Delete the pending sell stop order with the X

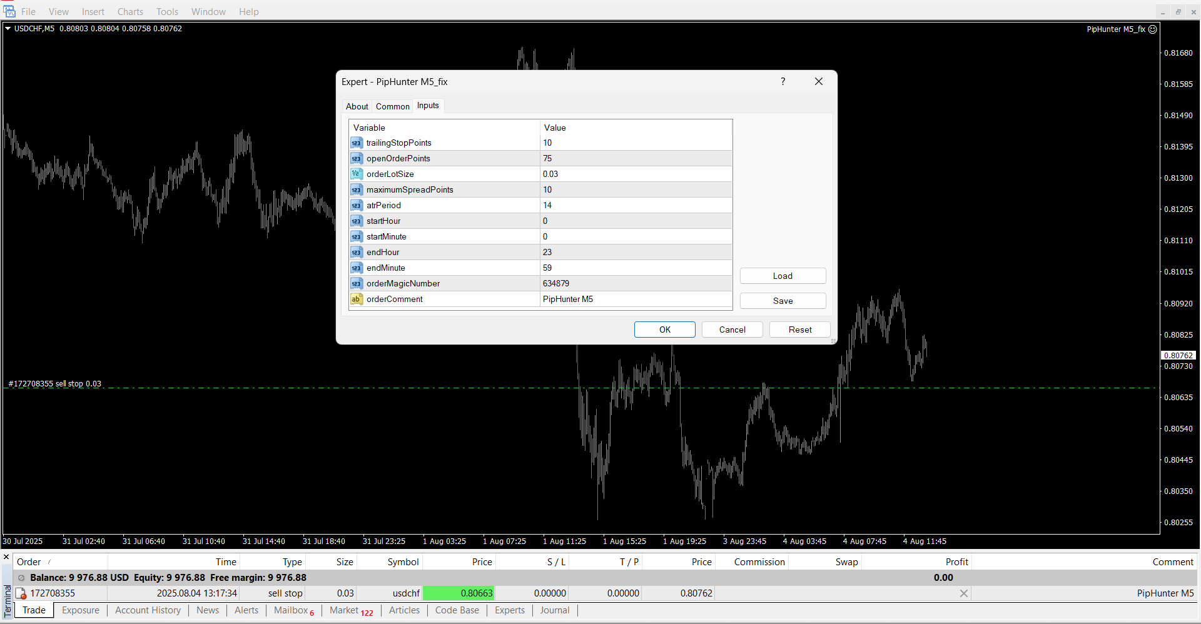coord(963,593)
